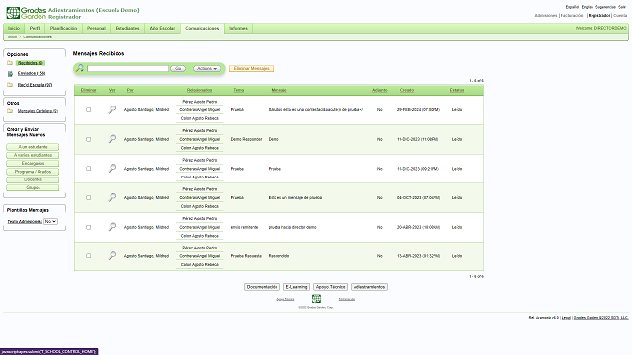This screenshot has height=355, width=632.
Task: Sort by the Relacionados column header
Action: 199,90
